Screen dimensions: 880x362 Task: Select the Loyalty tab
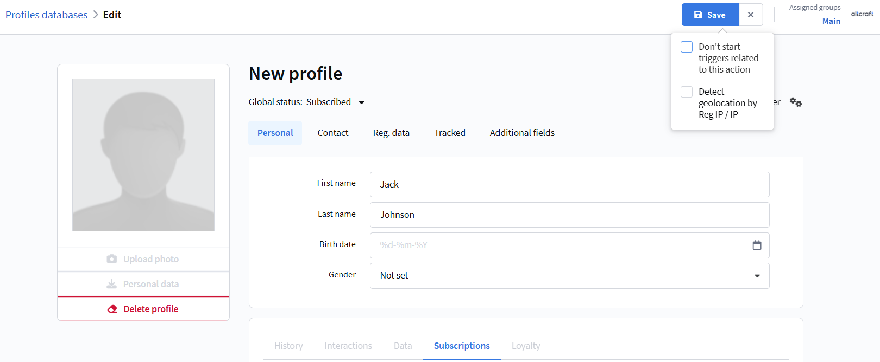tap(526, 346)
